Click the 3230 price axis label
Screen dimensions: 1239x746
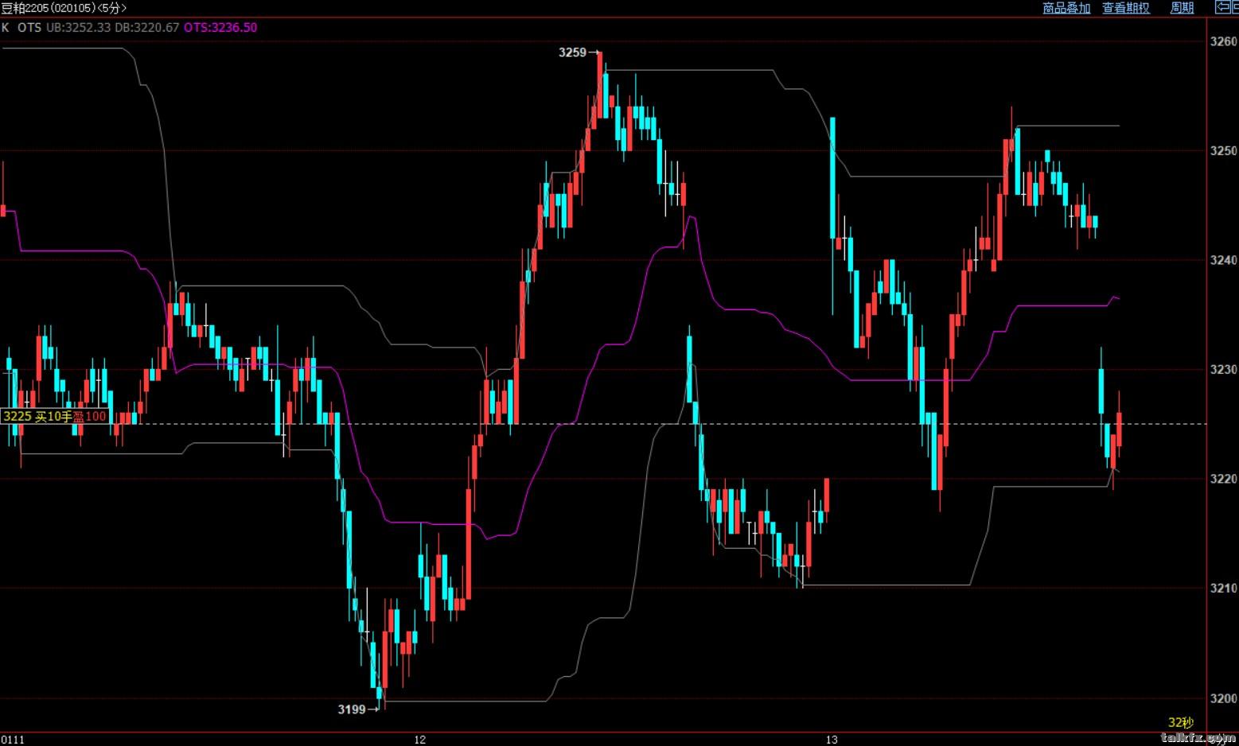tap(1223, 370)
